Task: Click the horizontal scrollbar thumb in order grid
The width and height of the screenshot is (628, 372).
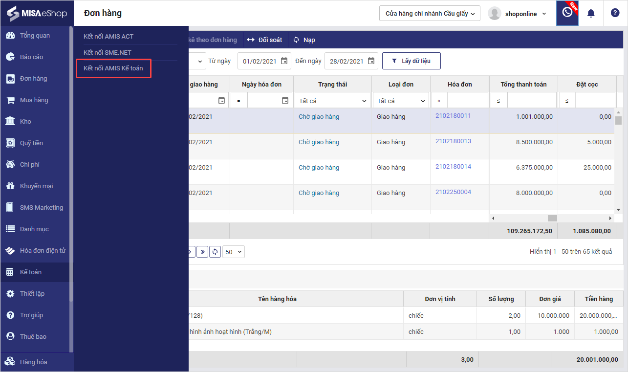Action: coord(552,218)
